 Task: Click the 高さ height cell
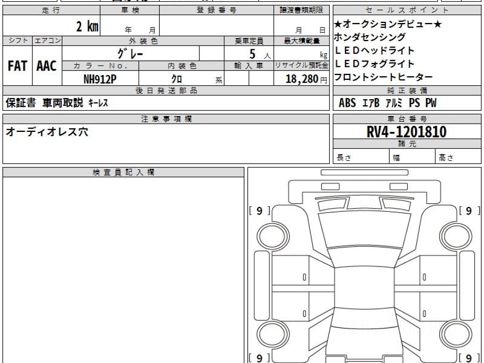pos(459,157)
